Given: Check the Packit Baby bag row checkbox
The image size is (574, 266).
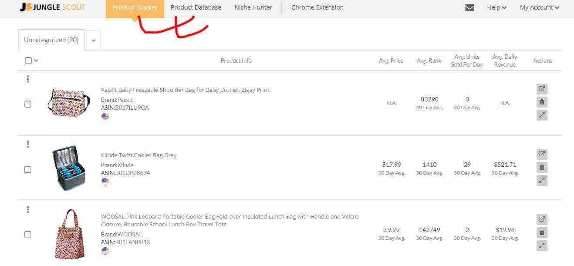Looking at the screenshot, I should click(x=28, y=104).
